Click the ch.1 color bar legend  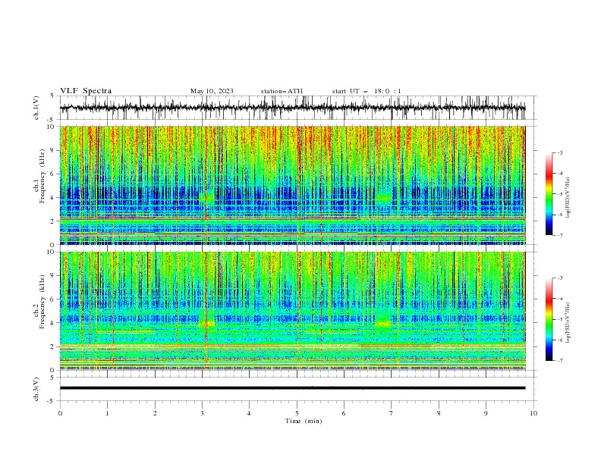tap(549, 193)
